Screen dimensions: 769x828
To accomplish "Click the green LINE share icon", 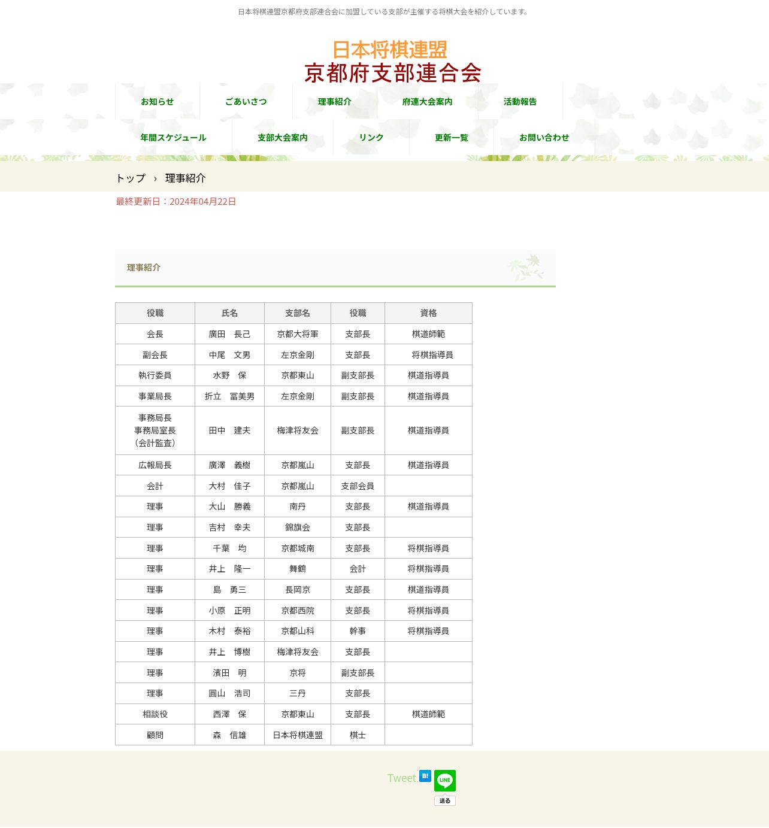I will click(445, 781).
